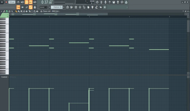Select the Draw pencil tool
This screenshot has height=111, width=190.
(x=16, y=11)
